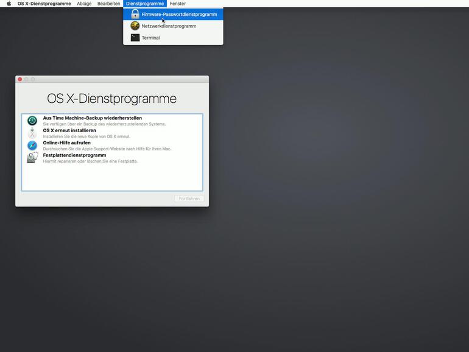
Task: Close the Dienstprogramme menu in menu bar
Action: pos(145,4)
